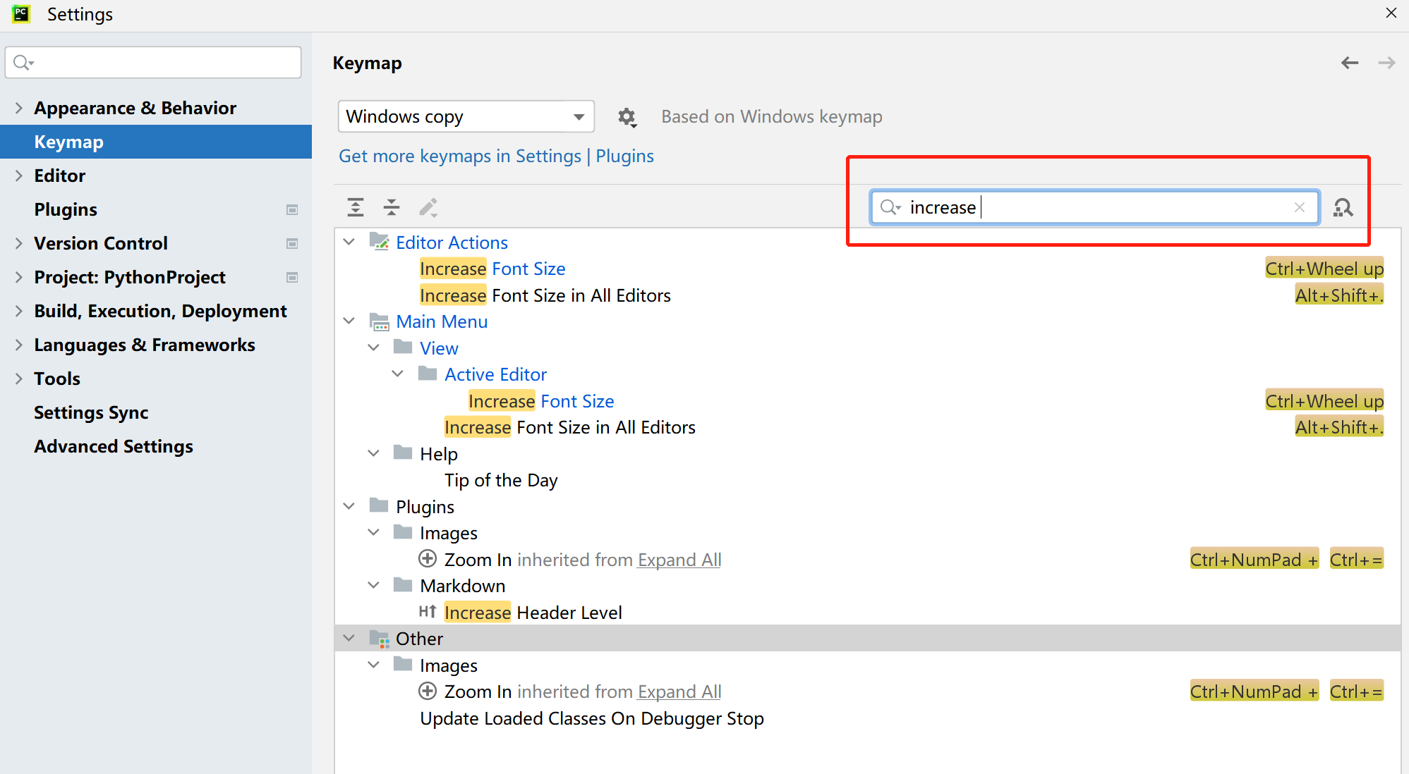Click the forward navigation arrow
Viewport: 1409px width, 774px height.
[x=1386, y=63]
